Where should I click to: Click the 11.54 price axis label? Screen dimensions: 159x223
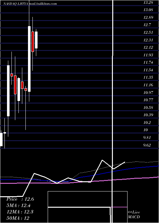point(148,70)
